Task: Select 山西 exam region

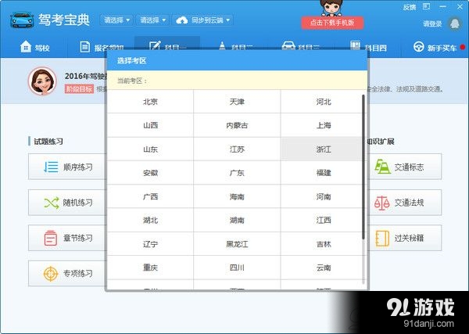Action: pos(150,125)
